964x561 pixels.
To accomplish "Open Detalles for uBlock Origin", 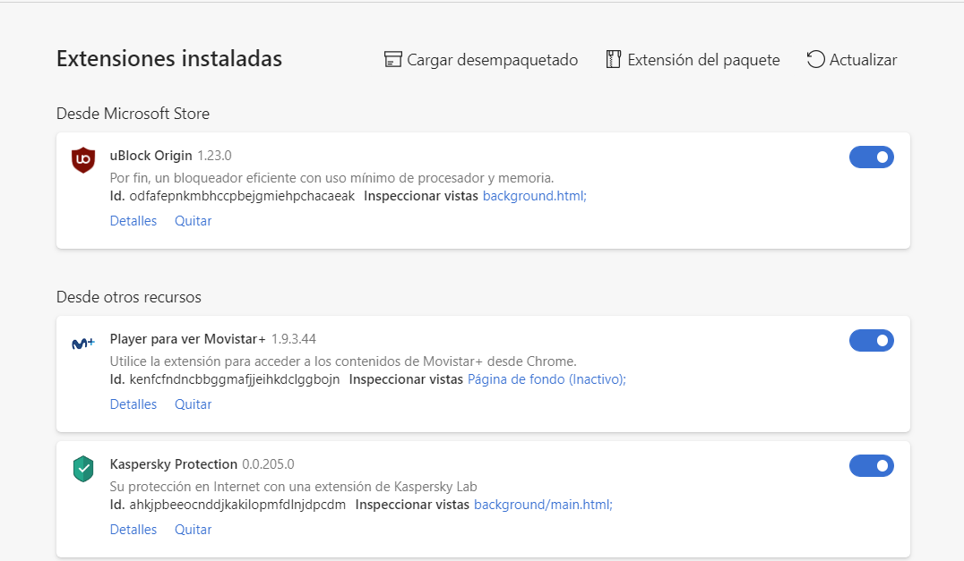I will tap(133, 221).
